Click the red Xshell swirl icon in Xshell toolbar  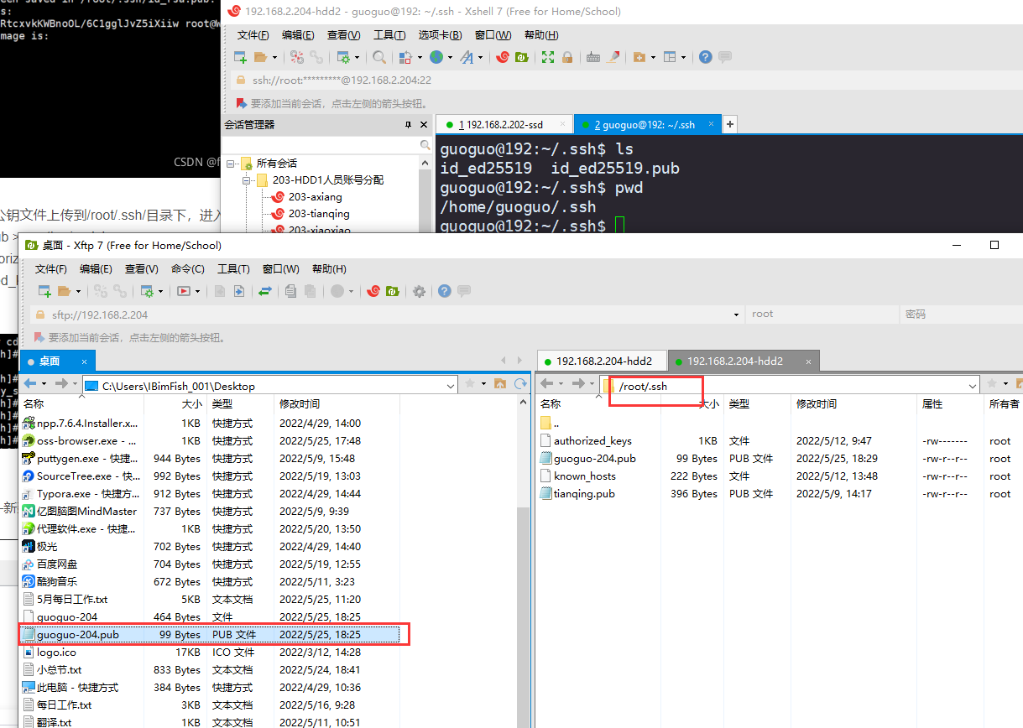[x=502, y=57]
